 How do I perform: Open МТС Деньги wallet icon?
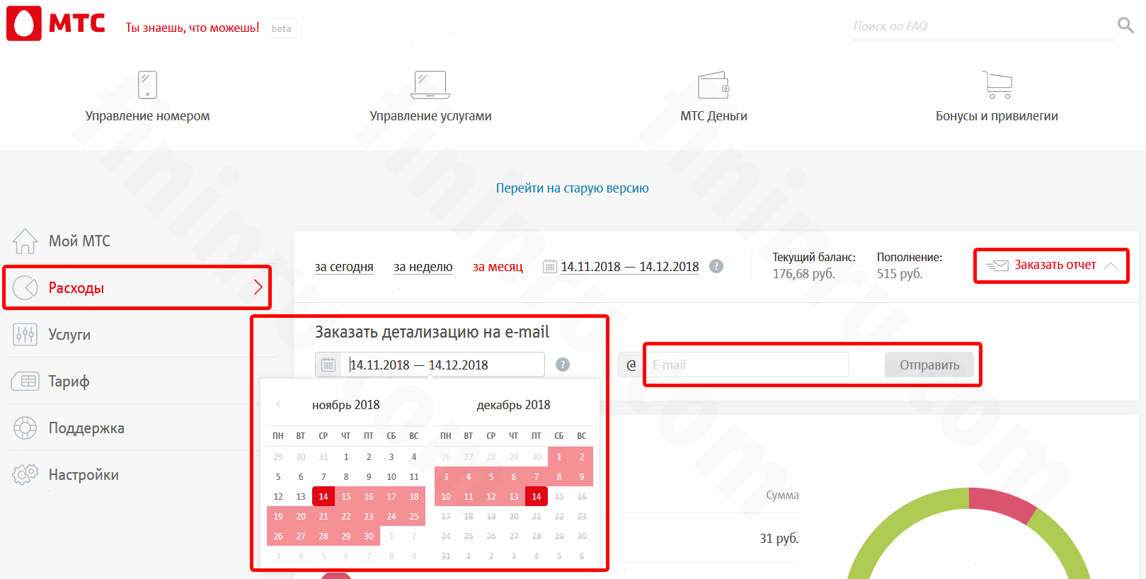pyautogui.click(x=714, y=85)
